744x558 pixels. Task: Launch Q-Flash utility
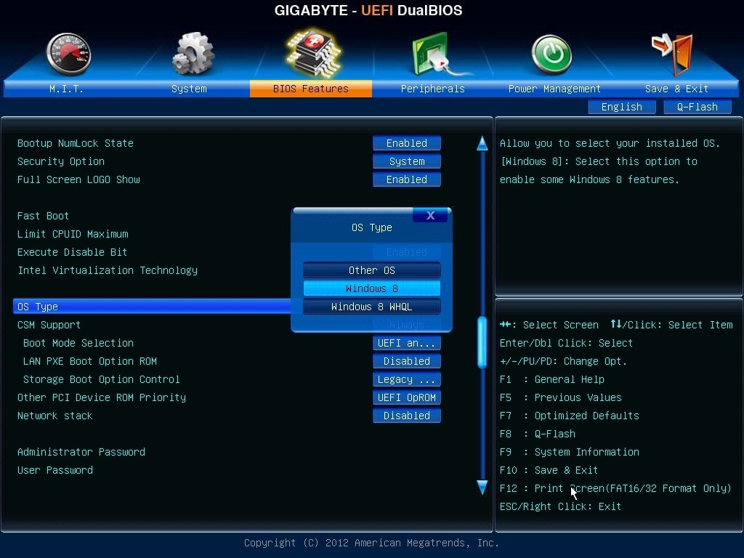pyautogui.click(x=697, y=106)
